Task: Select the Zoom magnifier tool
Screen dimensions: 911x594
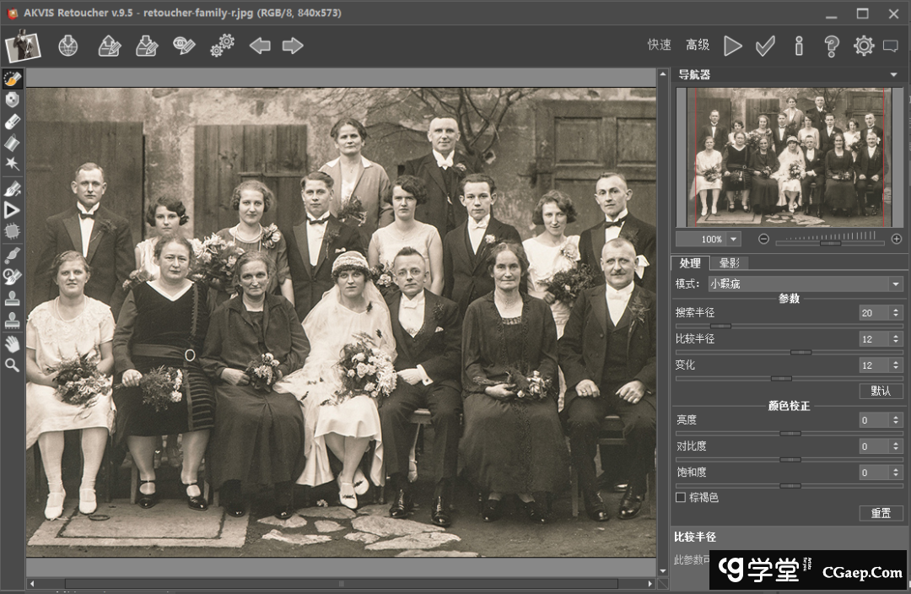Action: click(x=12, y=365)
